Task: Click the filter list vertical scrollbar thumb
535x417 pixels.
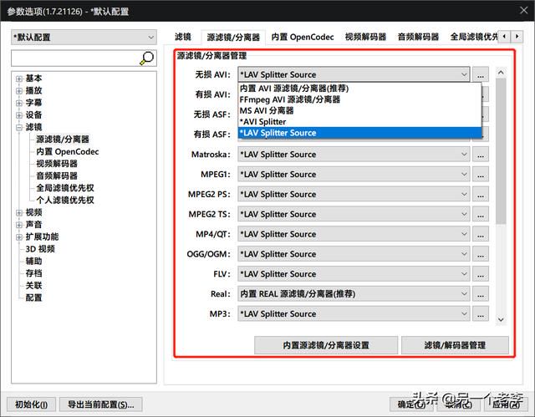Action: [x=501, y=151]
